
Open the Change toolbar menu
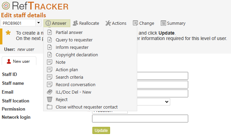(143, 23)
